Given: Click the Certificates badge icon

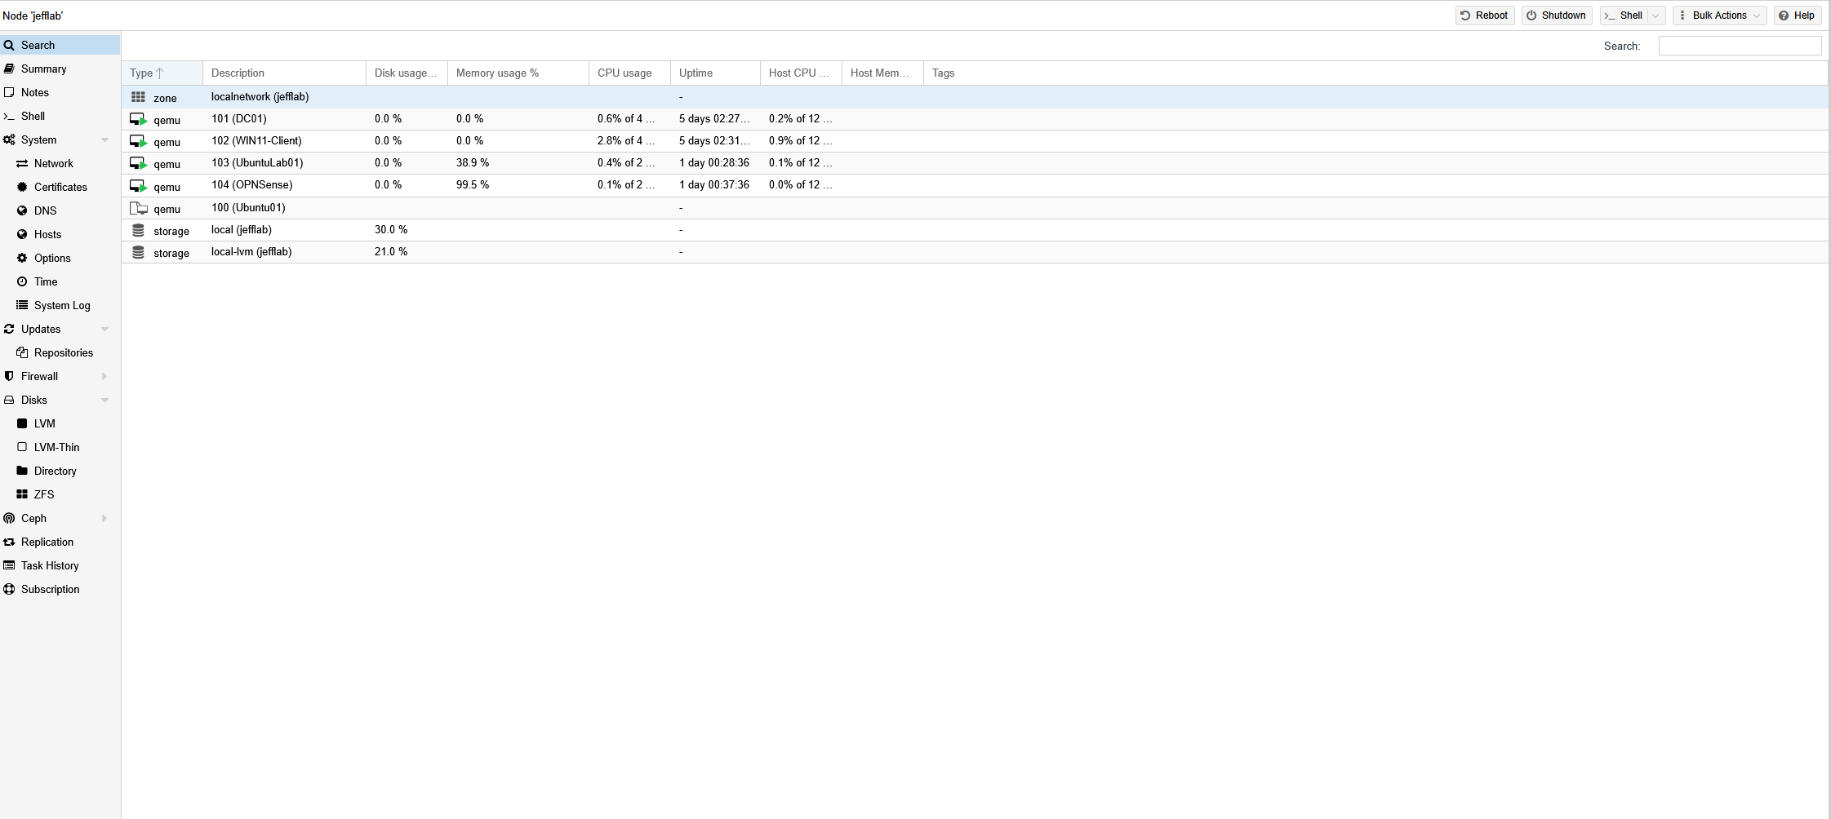Looking at the screenshot, I should click(x=22, y=188).
